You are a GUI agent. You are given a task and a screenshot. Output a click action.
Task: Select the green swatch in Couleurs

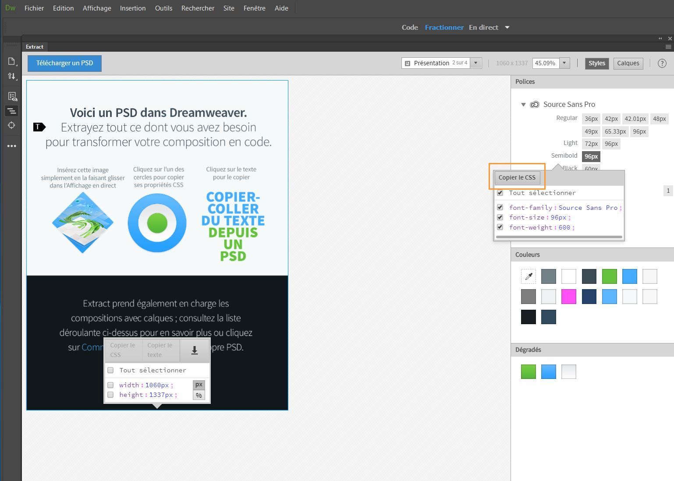(609, 276)
